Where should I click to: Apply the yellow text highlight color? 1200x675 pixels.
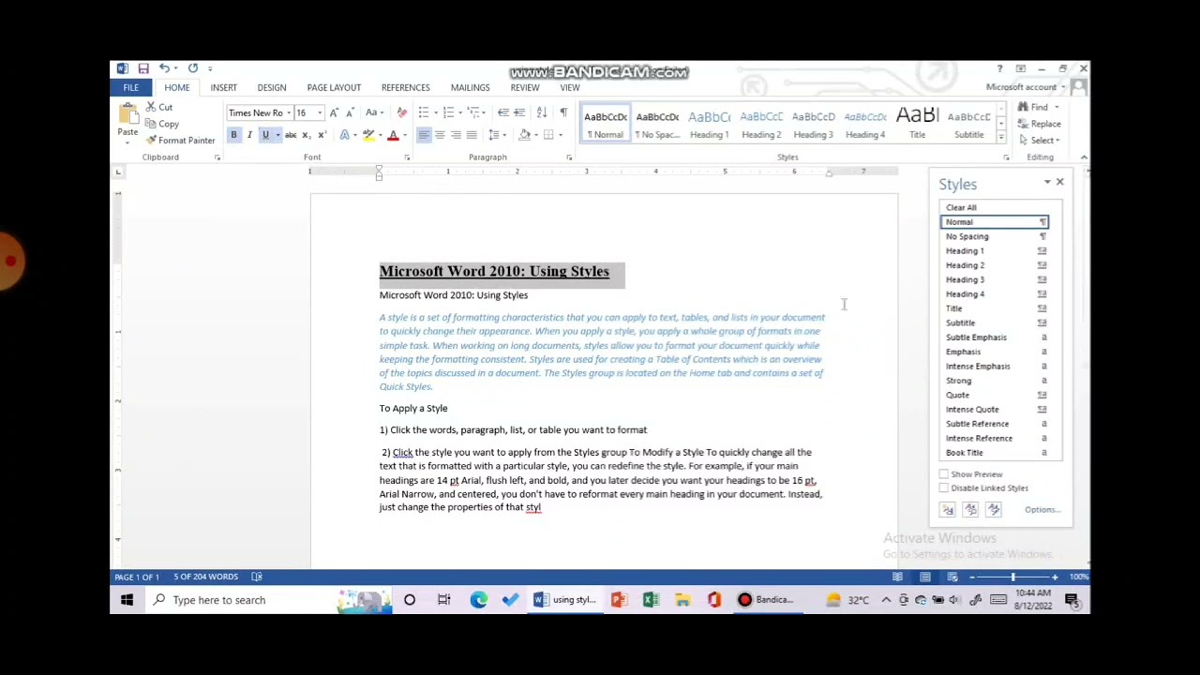(x=368, y=135)
